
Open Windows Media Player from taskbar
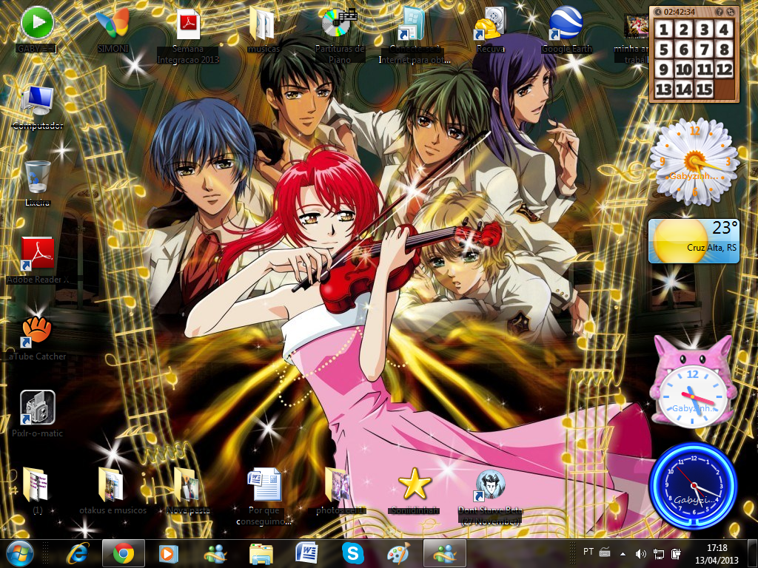pos(169,553)
